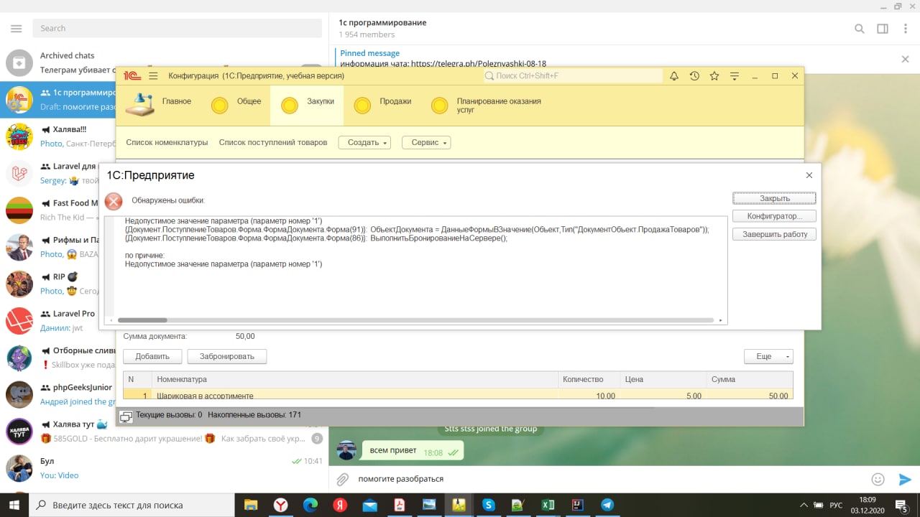Click the 1C search field

coord(573,75)
